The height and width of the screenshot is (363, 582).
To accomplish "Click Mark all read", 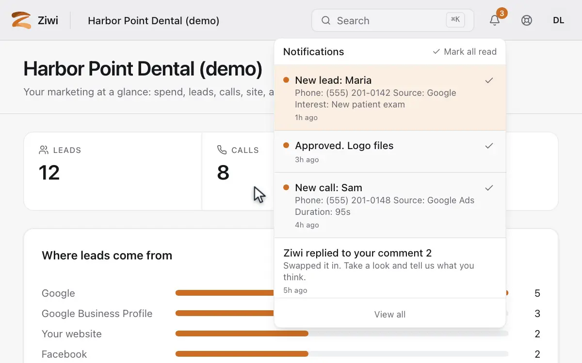I will pos(465,52).
